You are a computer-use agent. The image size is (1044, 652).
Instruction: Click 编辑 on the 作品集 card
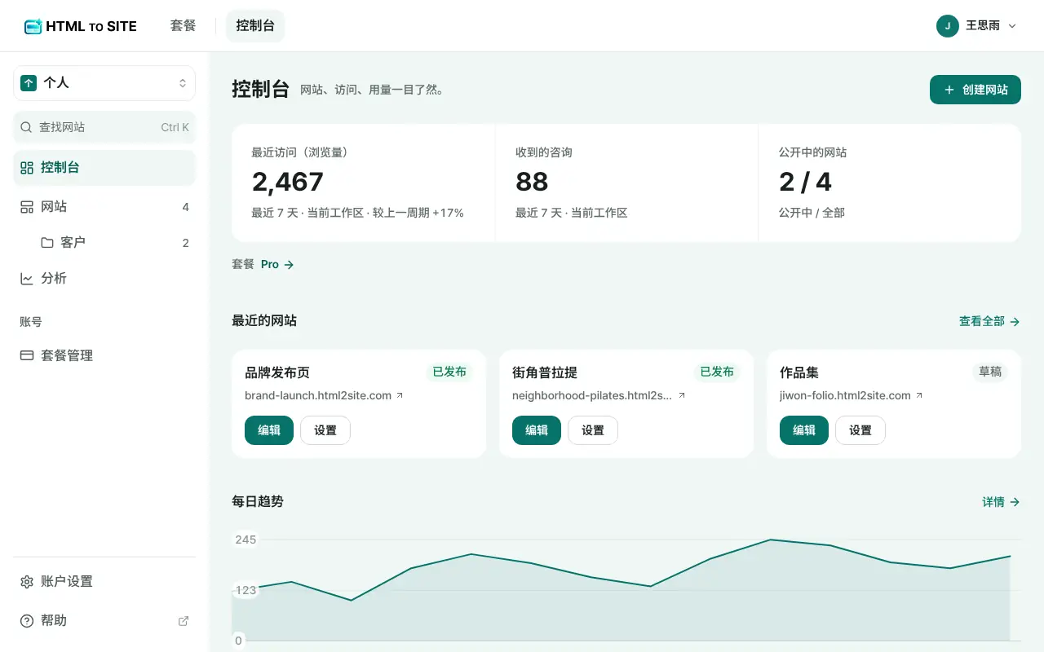tap(804, 430)
